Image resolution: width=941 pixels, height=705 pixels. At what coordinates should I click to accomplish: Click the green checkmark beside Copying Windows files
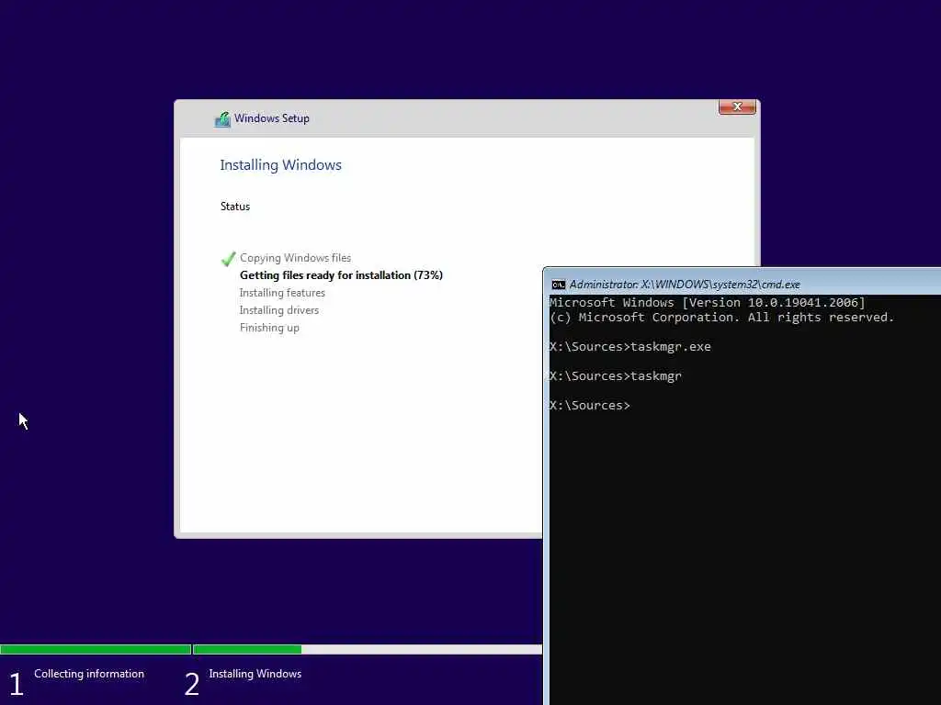pos(228,258)
